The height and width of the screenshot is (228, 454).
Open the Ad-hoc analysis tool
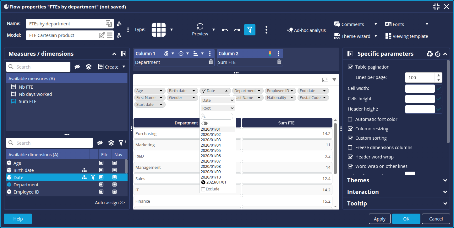pyautogui.click(x=306, y=30)
